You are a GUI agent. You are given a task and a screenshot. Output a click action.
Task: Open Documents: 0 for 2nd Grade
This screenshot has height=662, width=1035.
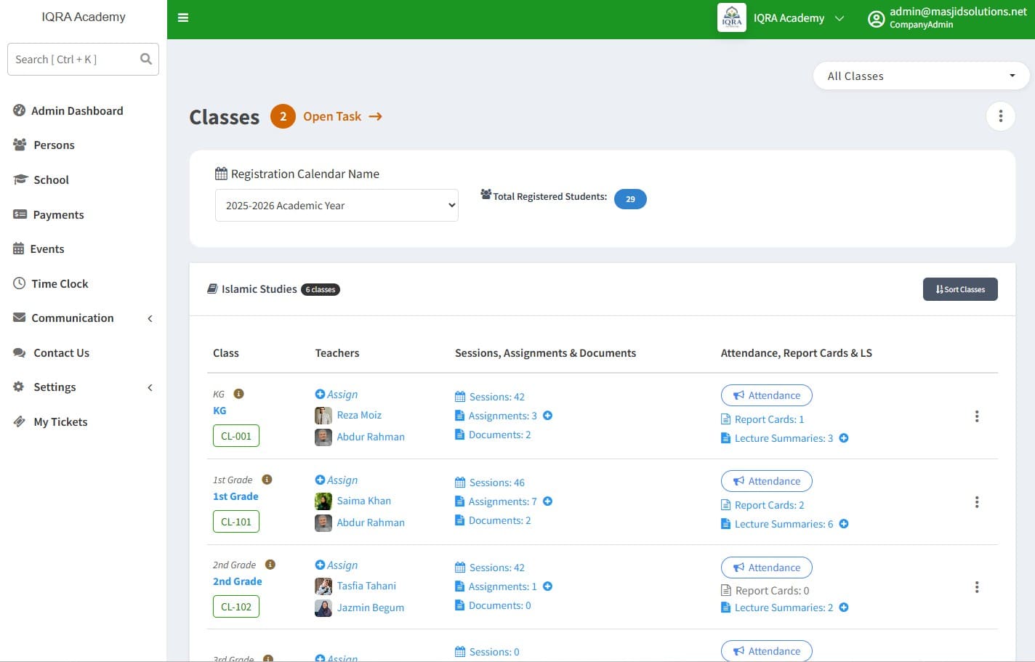[x=493, y=605]
